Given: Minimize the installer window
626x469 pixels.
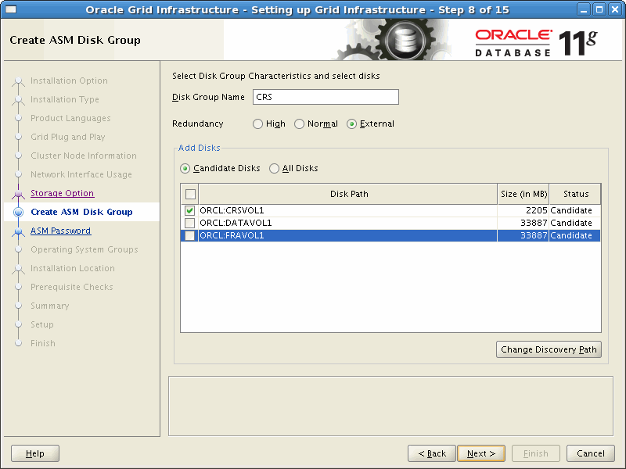Looking at the screenshot, I should [584, 9].
